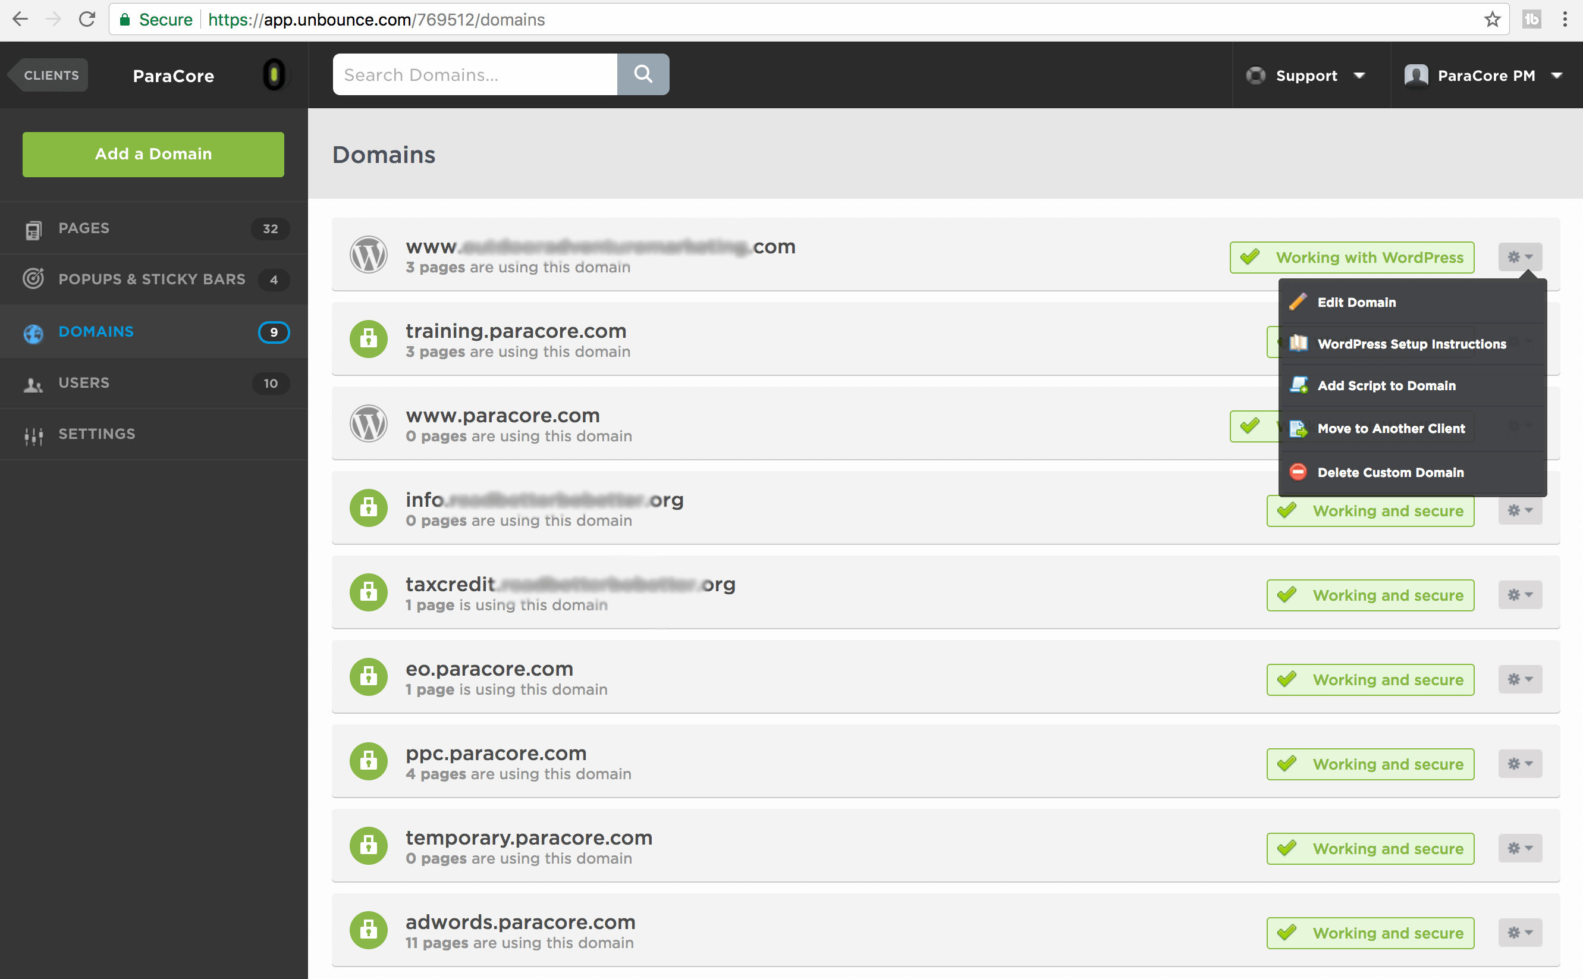Click the pencil icon next to Edit Domain
The image size is (1583, 979).
click(1298, 302)
